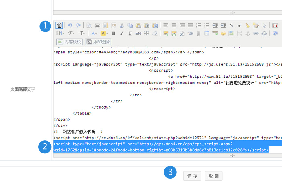Insert a template via template icon

106,25
